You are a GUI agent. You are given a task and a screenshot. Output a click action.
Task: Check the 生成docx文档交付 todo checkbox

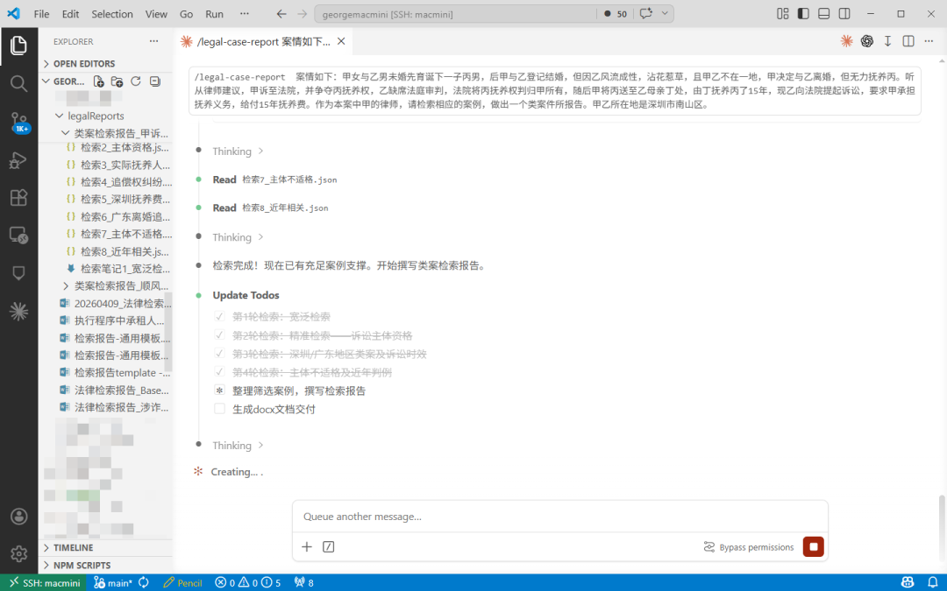(x=220, y=409)
